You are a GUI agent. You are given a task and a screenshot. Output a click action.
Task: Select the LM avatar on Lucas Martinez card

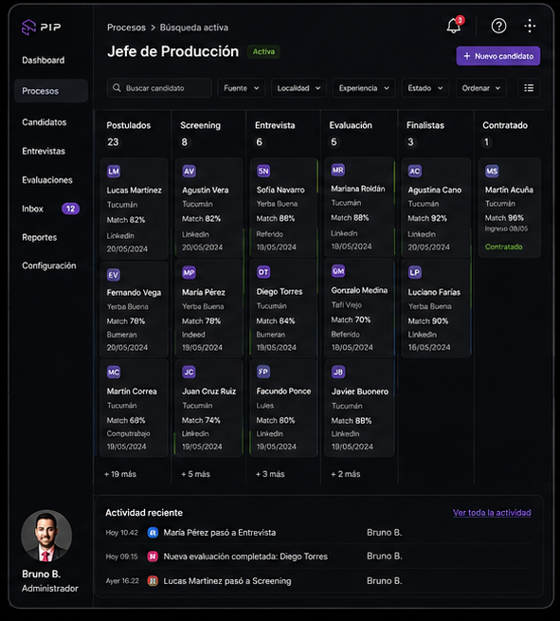click(114, 172)
